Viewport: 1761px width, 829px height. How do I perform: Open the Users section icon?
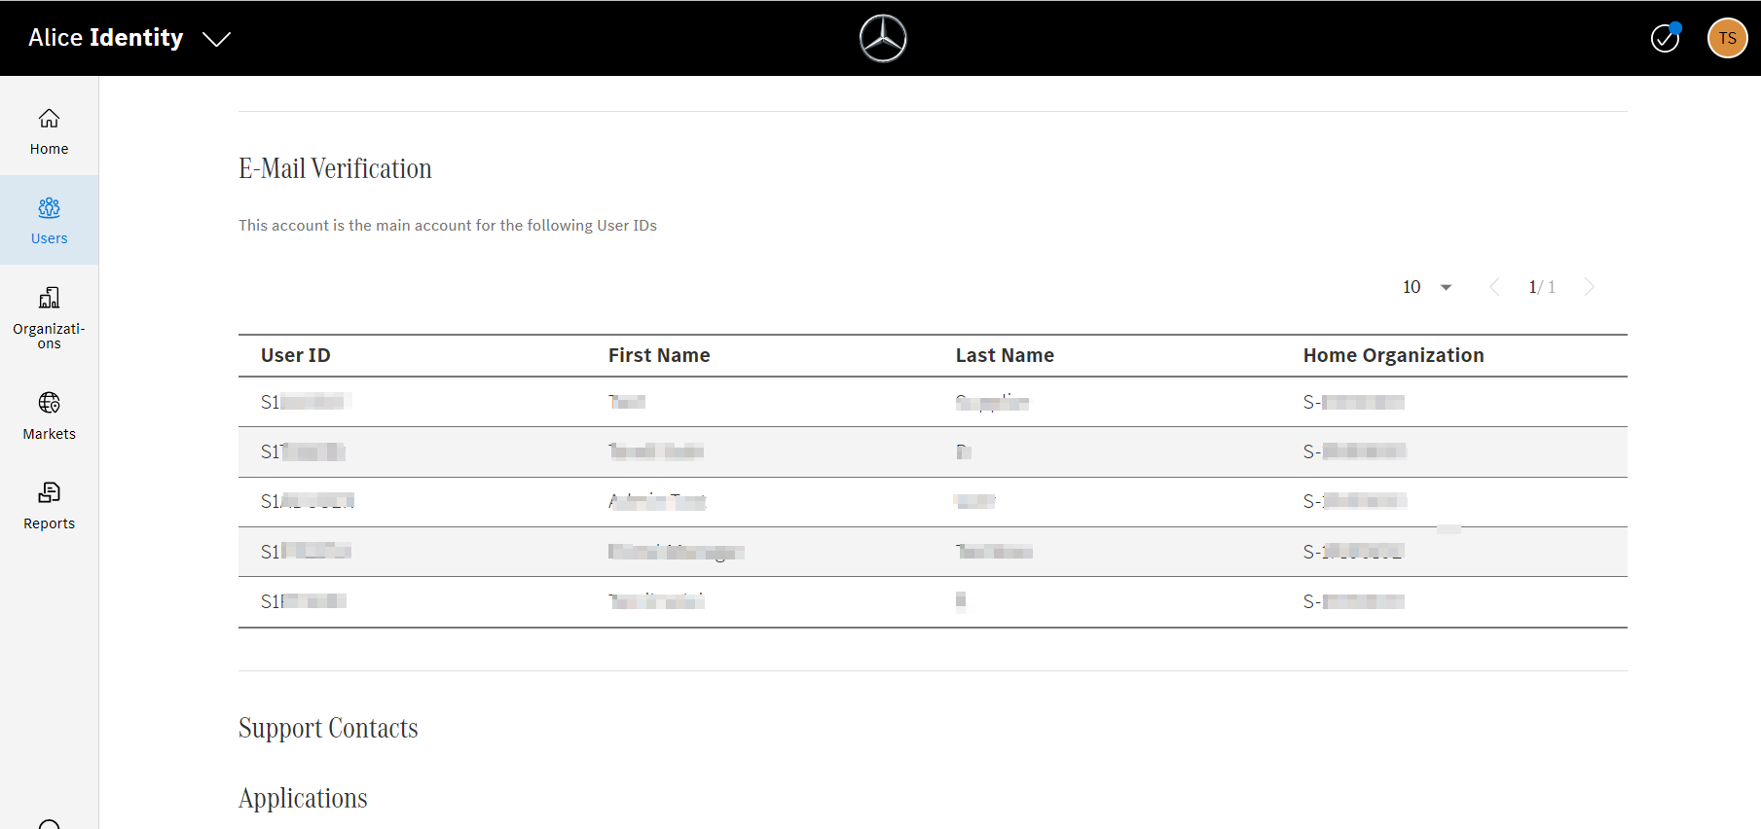click(49, 208)
